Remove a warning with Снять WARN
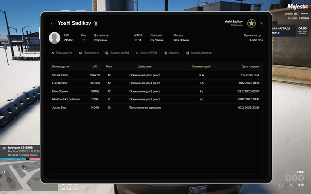Screen dimensions: 311x194 [x=146, y=53]
